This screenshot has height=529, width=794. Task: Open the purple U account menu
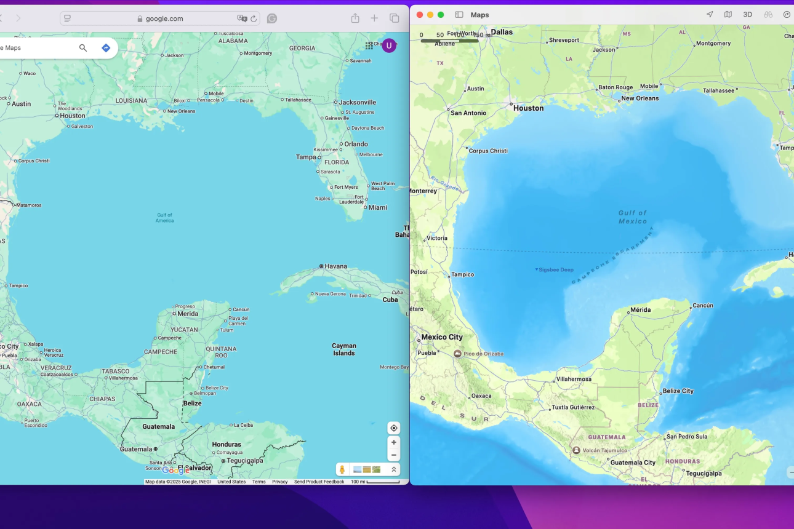(x=389, y=45)
